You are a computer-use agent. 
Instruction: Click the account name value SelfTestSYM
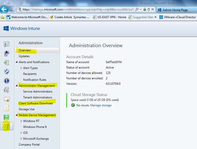tap(114, 62)
